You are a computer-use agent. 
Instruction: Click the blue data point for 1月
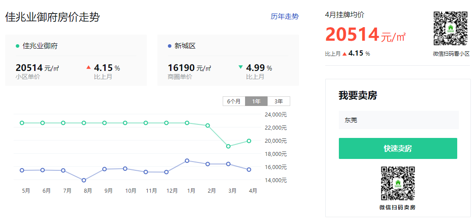coord(187,161)
